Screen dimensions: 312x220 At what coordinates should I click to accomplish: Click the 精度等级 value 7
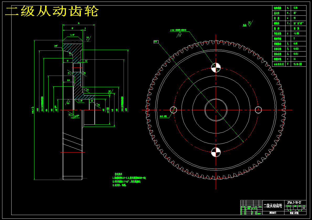pyautogui.click(x=294, y=38)
